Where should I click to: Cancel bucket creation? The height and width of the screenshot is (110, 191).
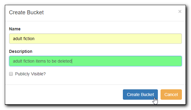[x=171, y=95]
